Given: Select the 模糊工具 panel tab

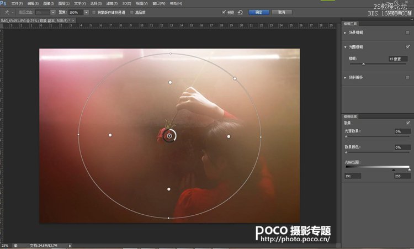Looking at the screenshot, I should [350, 24].
